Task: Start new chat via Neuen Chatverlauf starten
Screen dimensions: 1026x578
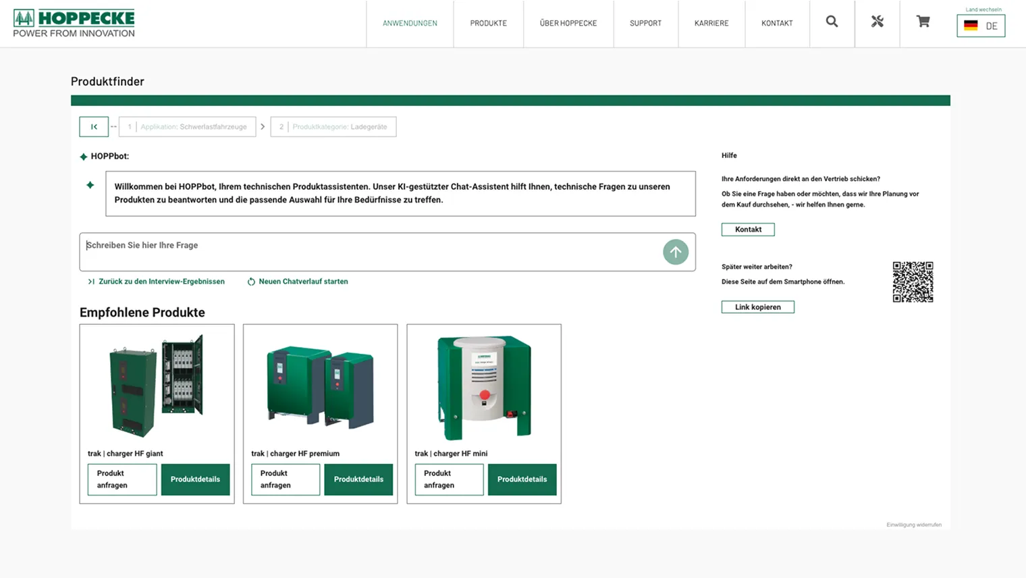Action: (x=303, y=282)
